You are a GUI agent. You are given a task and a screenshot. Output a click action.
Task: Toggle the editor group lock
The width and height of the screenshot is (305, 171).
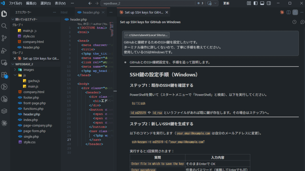pyautogui.click(x=295, y=12)
